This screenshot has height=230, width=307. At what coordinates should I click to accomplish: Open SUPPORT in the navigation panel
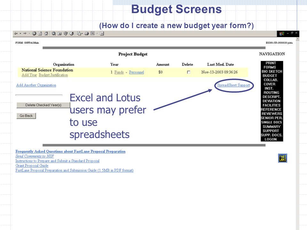(271, 131)
